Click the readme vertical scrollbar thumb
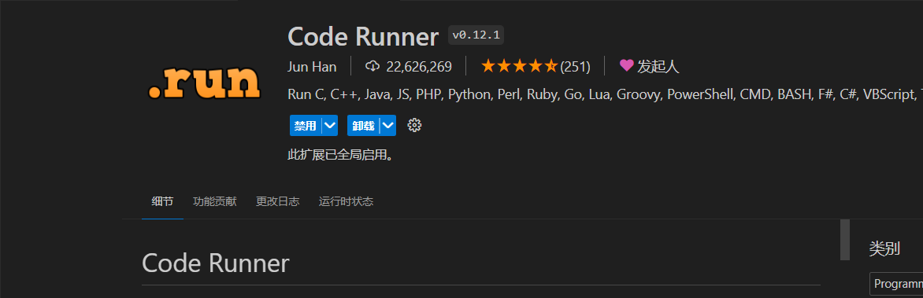Viewport: 923px width, 298px height. point(845,240)
